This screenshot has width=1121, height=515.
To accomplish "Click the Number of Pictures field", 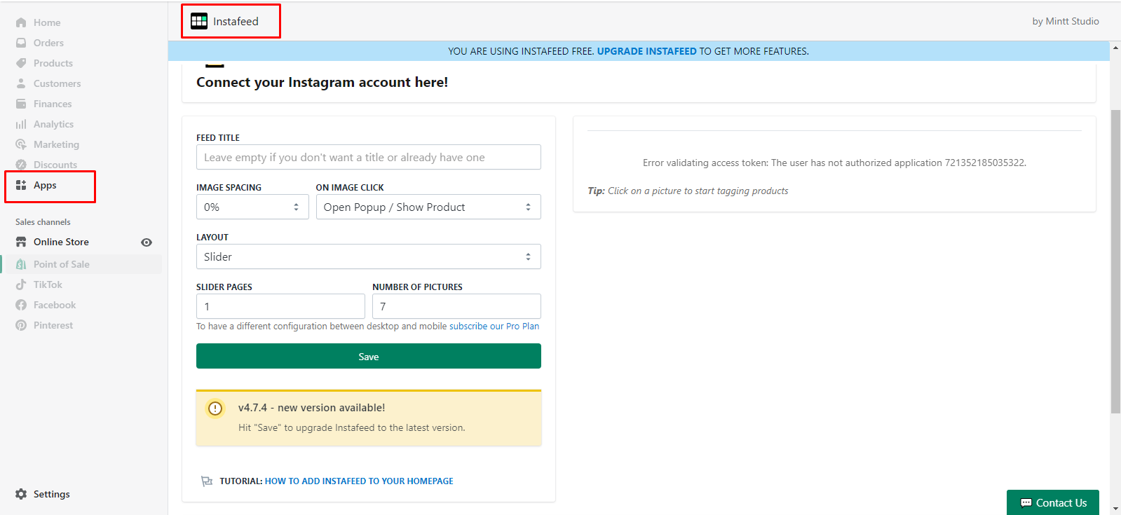I will (456, 306).
